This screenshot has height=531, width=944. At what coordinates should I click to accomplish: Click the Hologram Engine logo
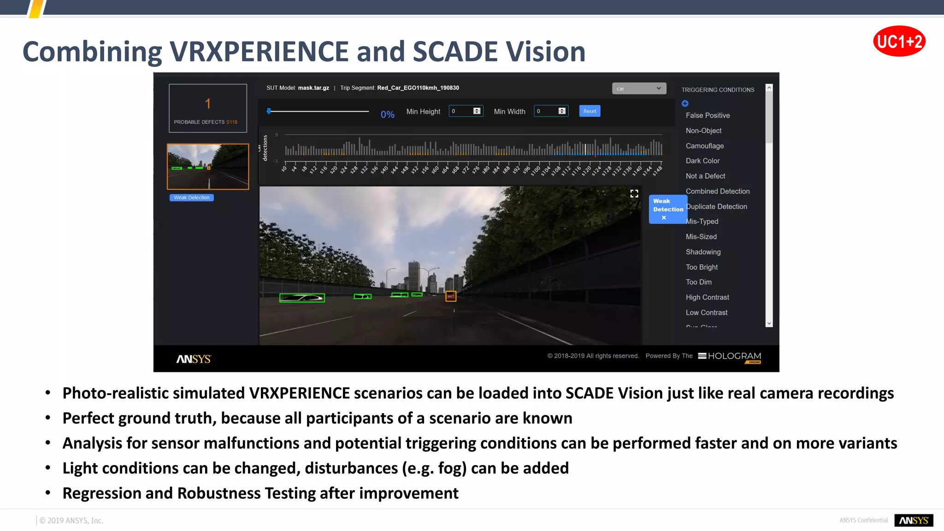(730, 357)
